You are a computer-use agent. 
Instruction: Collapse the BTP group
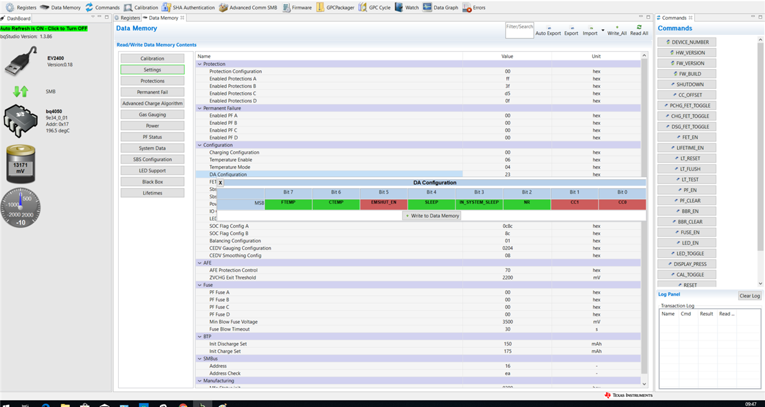point(200,336)
